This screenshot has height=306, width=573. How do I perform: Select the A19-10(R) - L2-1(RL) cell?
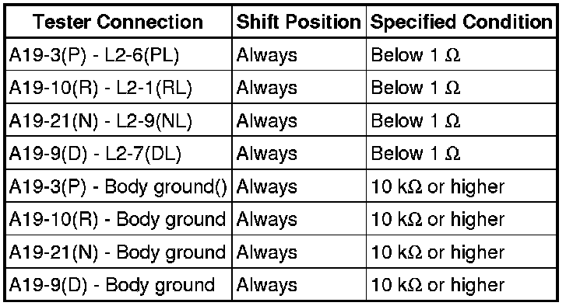point(118,88)
